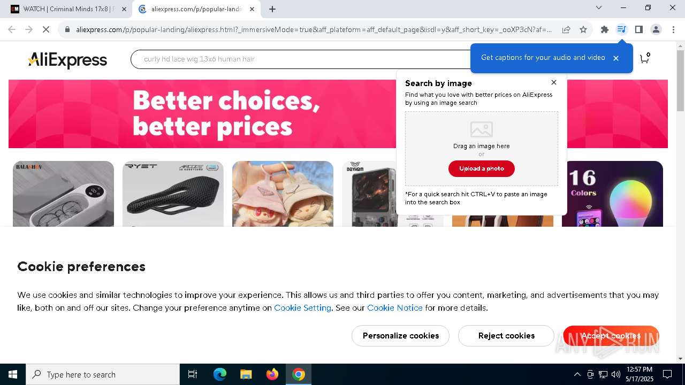The width and height of the screenshot is (685, 385).
Task: Show hidden system tray icons
Action: 577,374
